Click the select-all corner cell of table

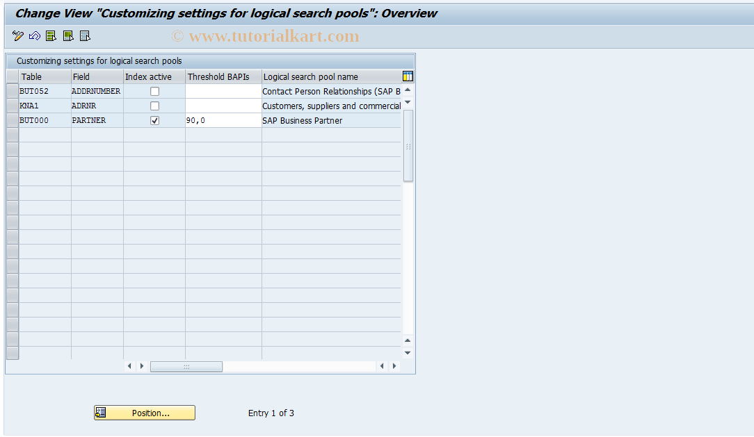coord(13,77)
